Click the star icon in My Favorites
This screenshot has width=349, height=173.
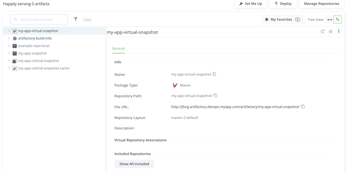point(267,19)
